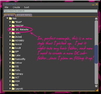The width and height of the screenshot is (101, 94).
Task: Expand the *TRUTH* folder arrow
Action: (10, 26)
